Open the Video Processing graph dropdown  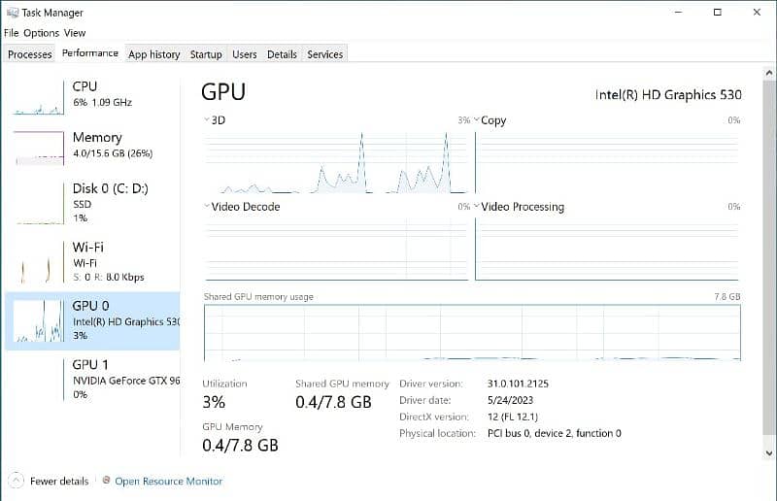[x=476, y=207]
